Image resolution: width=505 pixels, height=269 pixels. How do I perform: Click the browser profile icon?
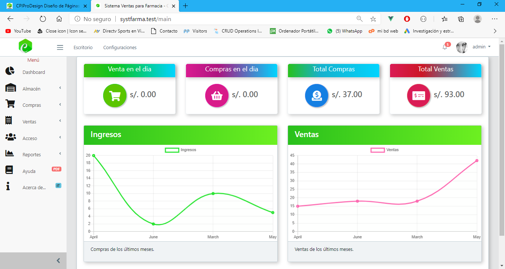tap(478, 19)
